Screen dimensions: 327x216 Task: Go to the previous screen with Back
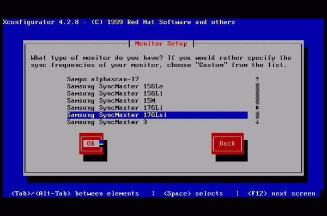point(227,143)
